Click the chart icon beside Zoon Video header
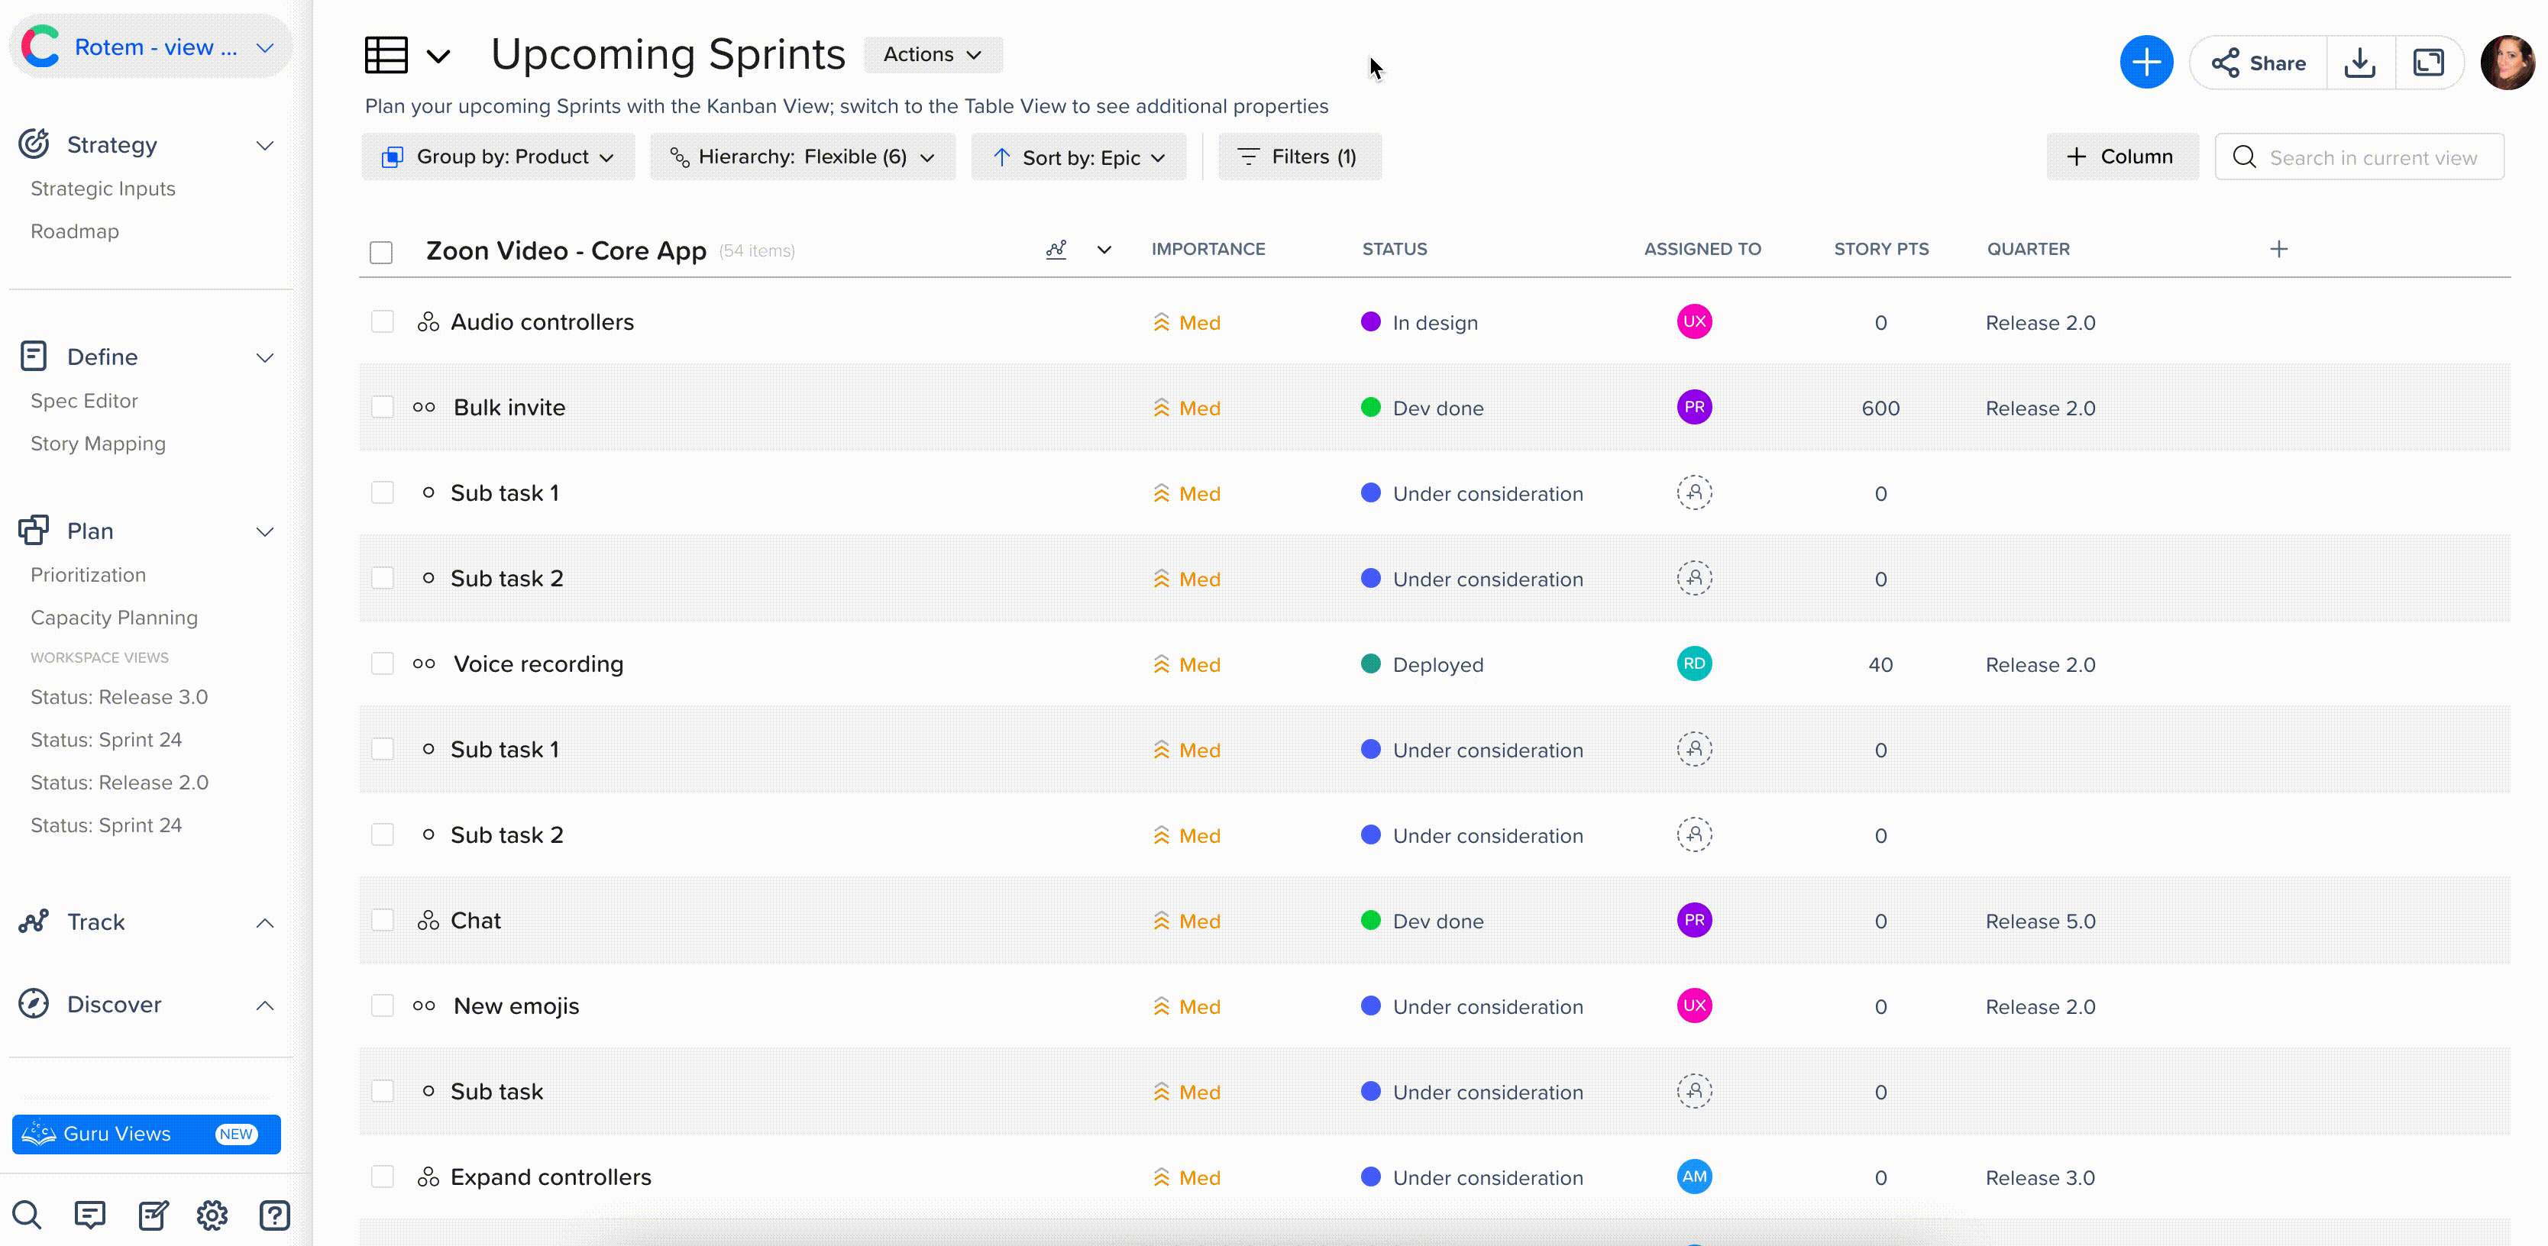 [x=1056, y=249]
